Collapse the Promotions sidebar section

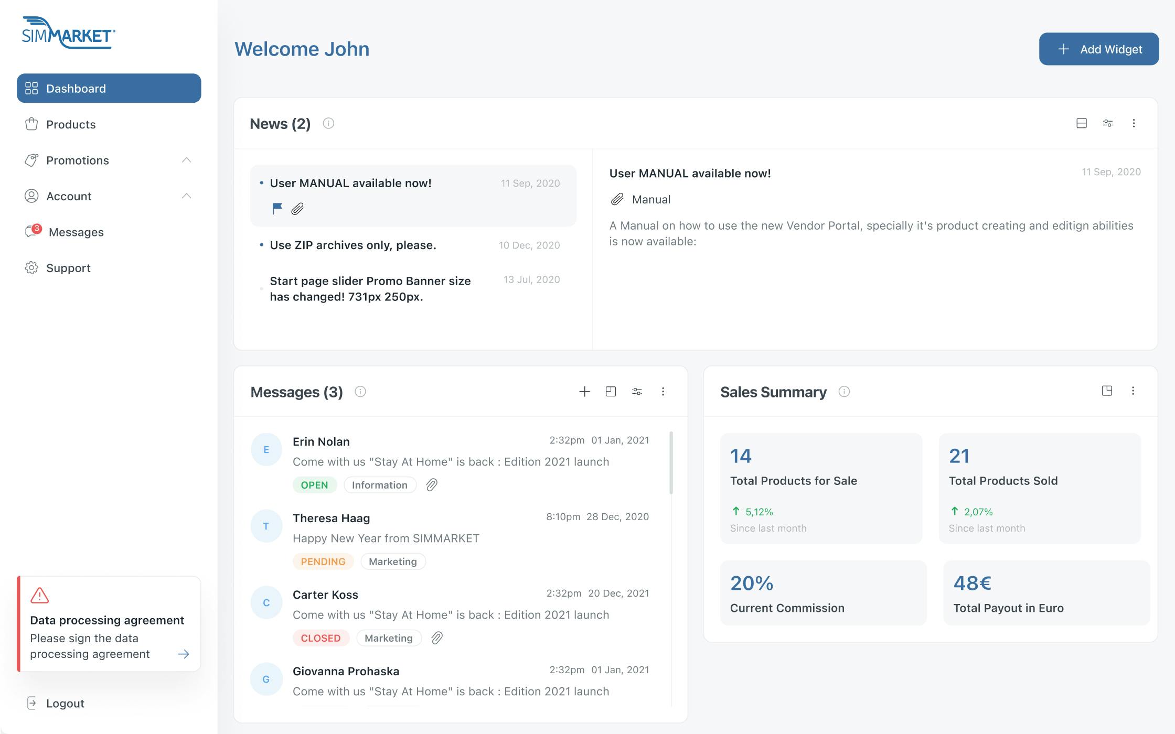pos(186,160)
